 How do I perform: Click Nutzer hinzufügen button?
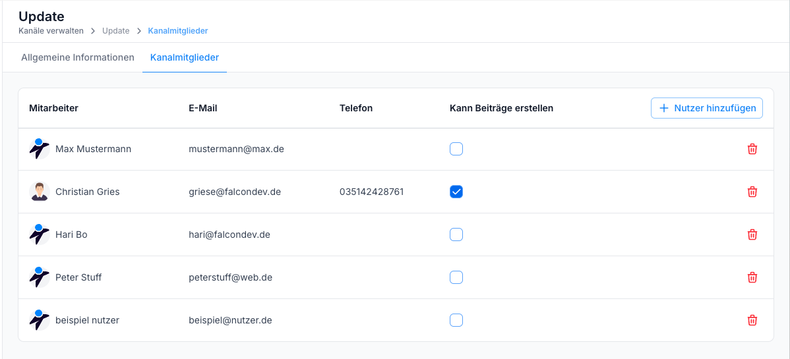[707, 108]
